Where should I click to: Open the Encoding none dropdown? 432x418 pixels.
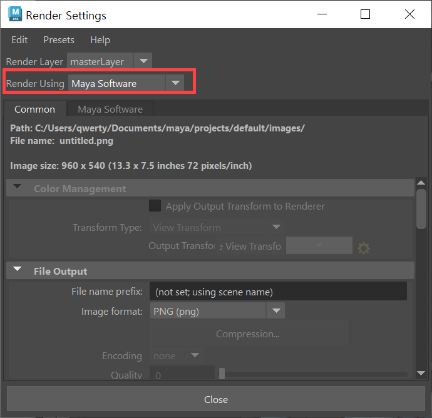177,355
